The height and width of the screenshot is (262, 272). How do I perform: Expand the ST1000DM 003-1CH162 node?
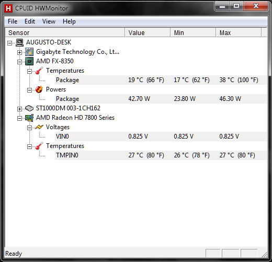pyautogui.click(x=19, y=109)
